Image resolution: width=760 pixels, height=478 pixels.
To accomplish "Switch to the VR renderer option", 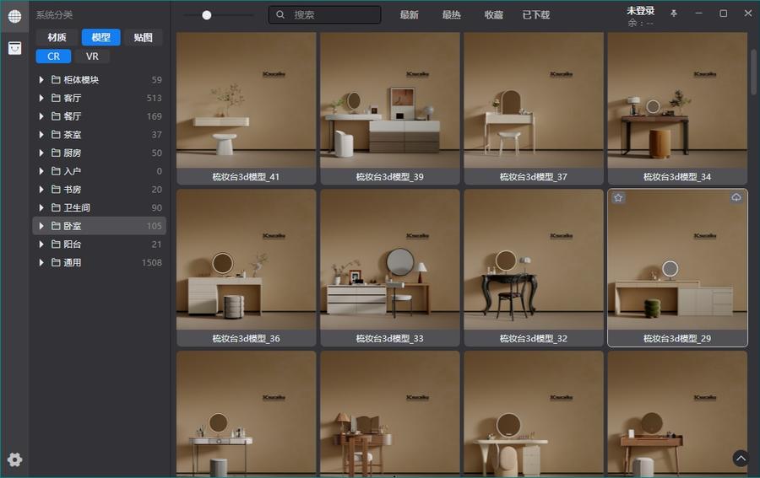I will [92, 56].
